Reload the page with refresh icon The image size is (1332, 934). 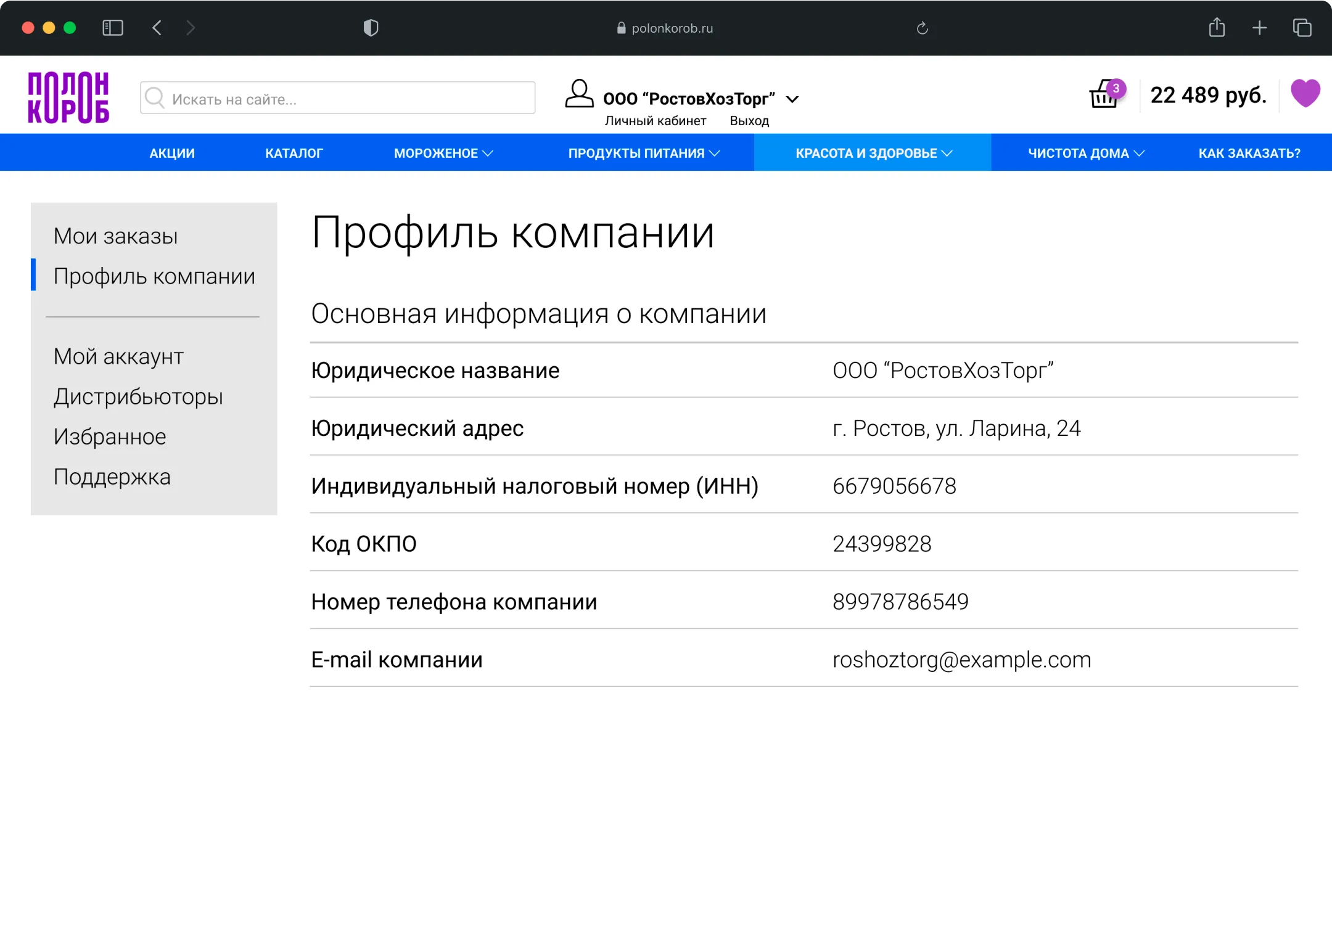pos(922,28)
